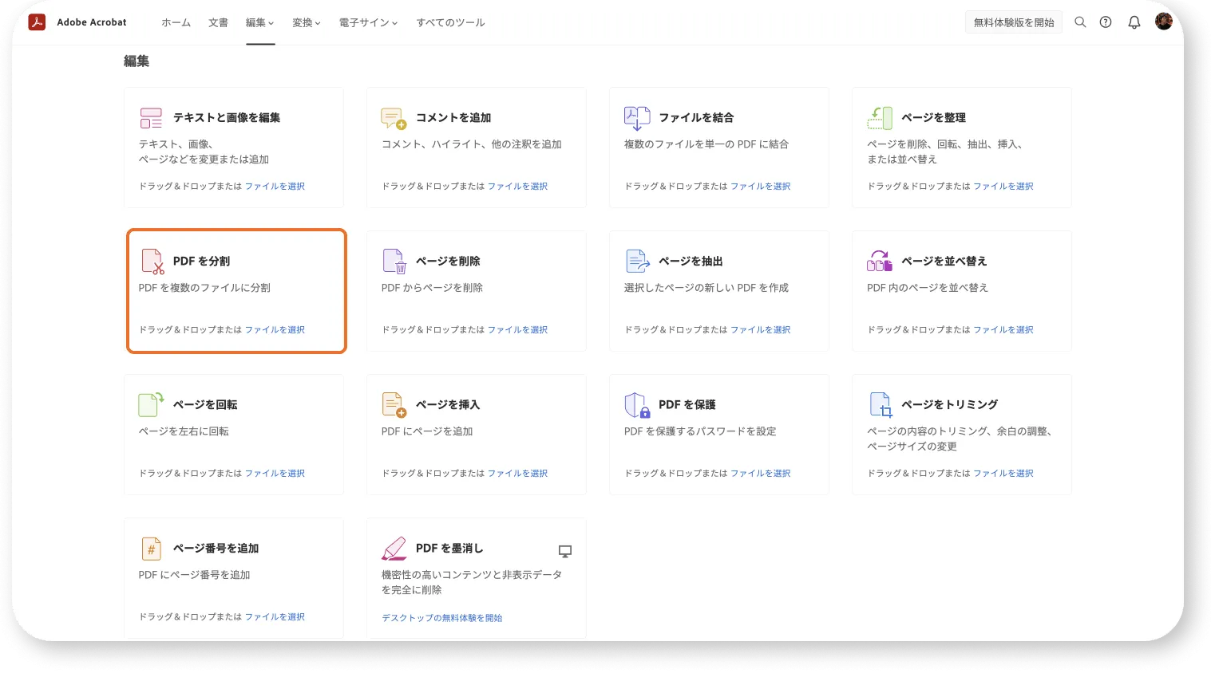Click the ページを挿入 icon
Image resolution: width=1211 pixels, height=673 pixels.
394,405
